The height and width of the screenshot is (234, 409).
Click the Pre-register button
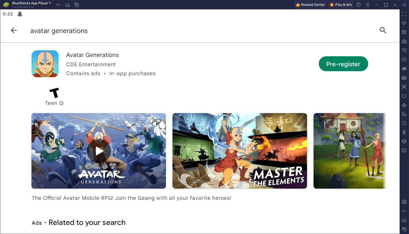pyautogui.click(x=343, y=64)
